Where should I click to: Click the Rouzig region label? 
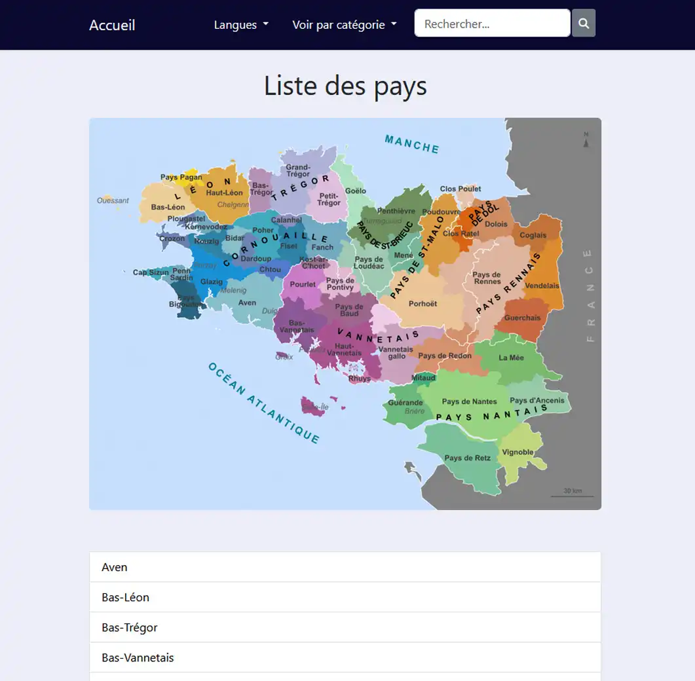coord(206,242)
